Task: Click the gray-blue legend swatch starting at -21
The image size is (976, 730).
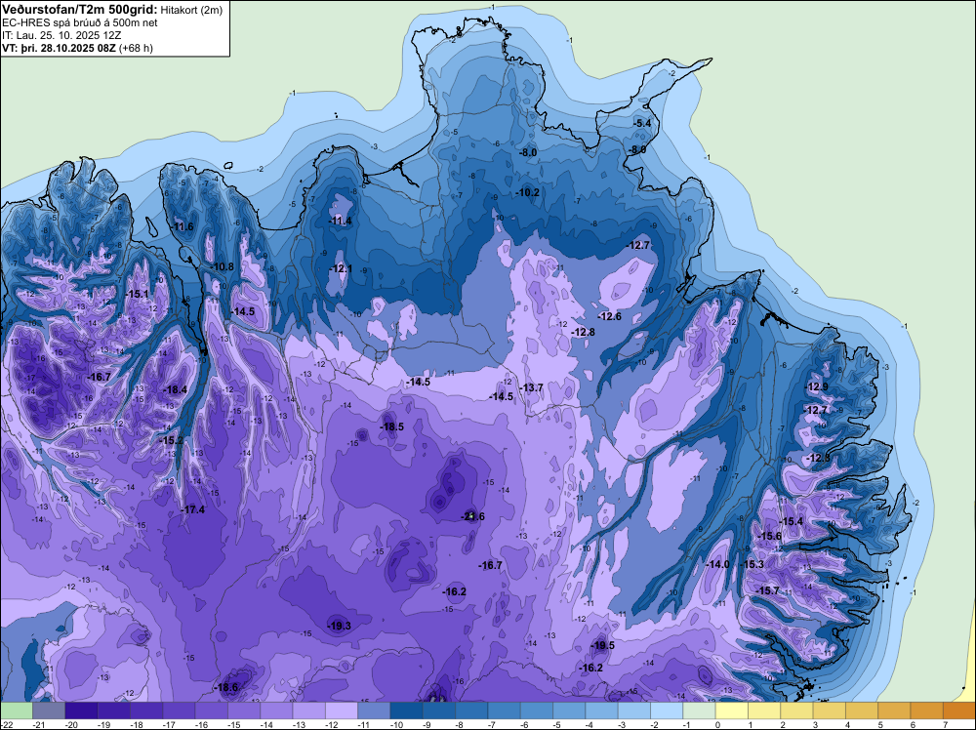Action: coord(49,710)
